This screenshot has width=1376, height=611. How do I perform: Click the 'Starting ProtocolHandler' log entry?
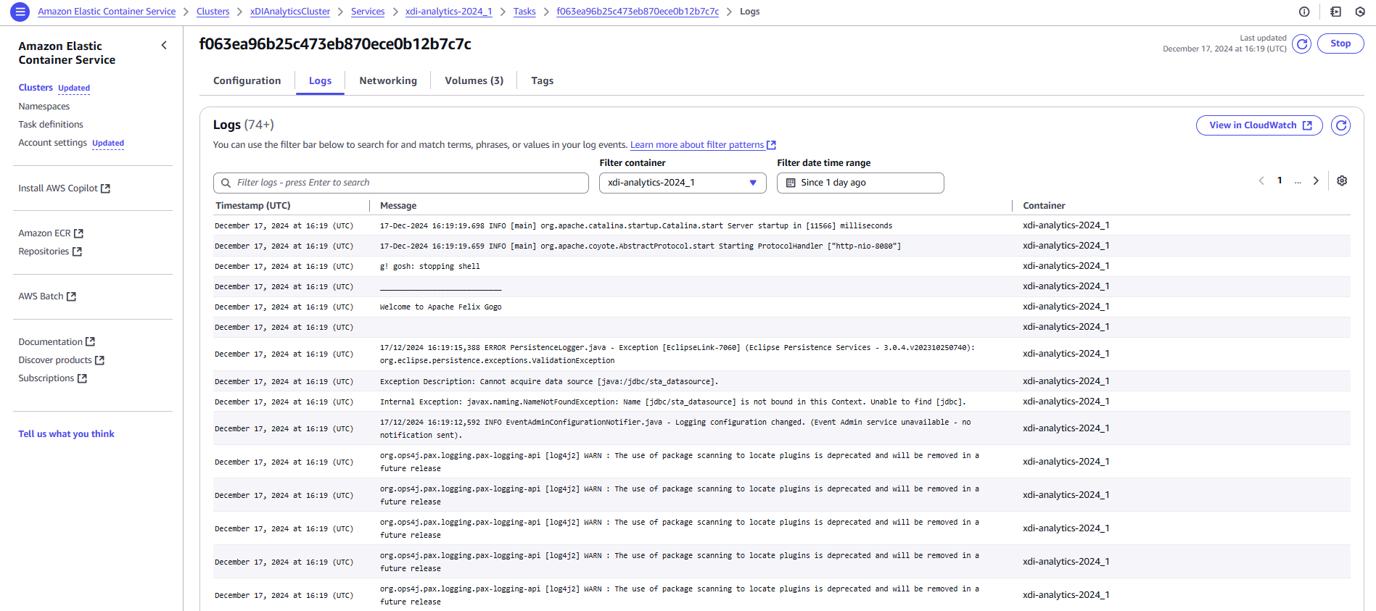[x=640, y=246]
